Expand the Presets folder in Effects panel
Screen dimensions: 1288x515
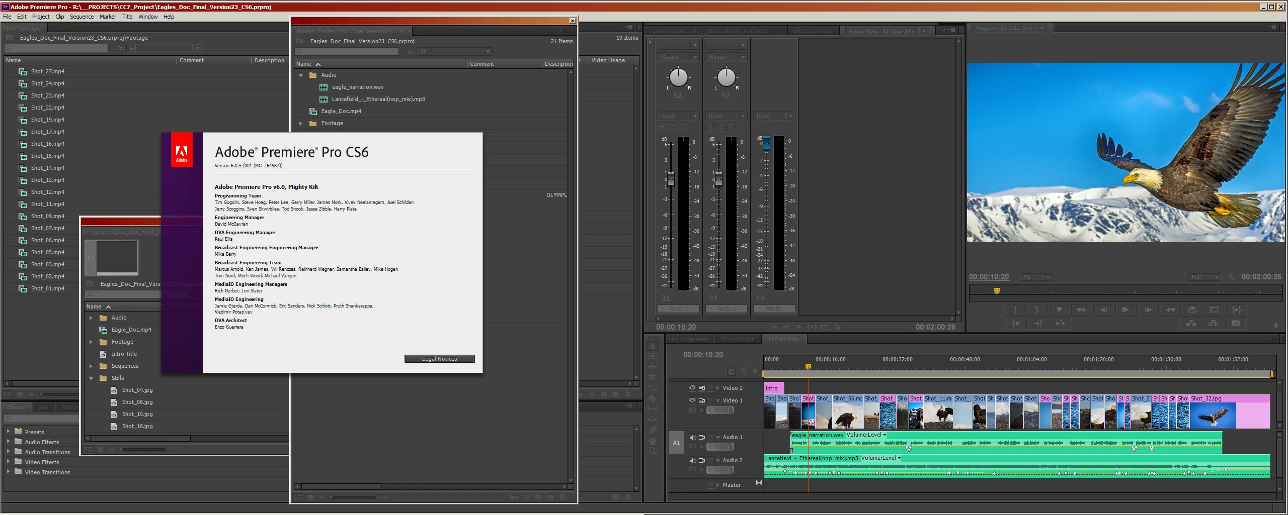[x=8, y=431]
